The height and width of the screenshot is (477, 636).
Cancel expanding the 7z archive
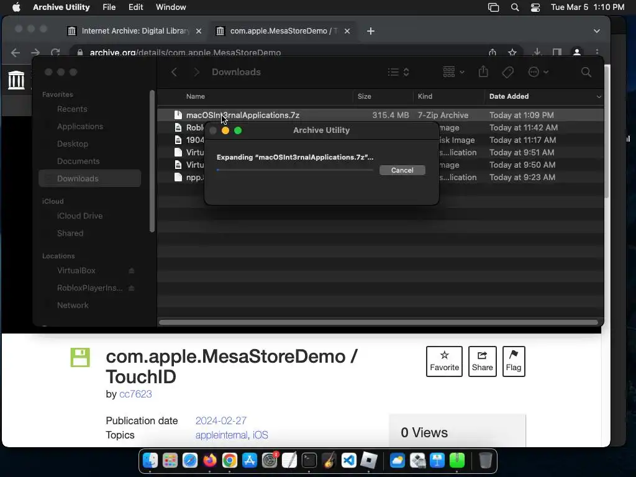(x=402, y=170)
